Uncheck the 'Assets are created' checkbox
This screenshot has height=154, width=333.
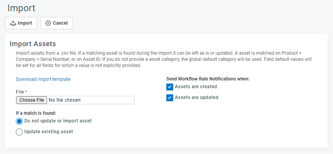(x=170, y=87)
